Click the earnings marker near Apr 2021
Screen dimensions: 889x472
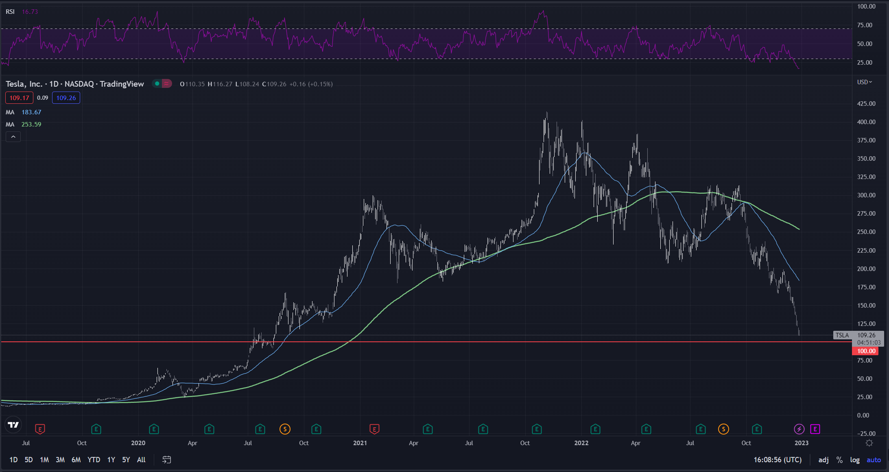pyautogui.click(x=427, y=429)
